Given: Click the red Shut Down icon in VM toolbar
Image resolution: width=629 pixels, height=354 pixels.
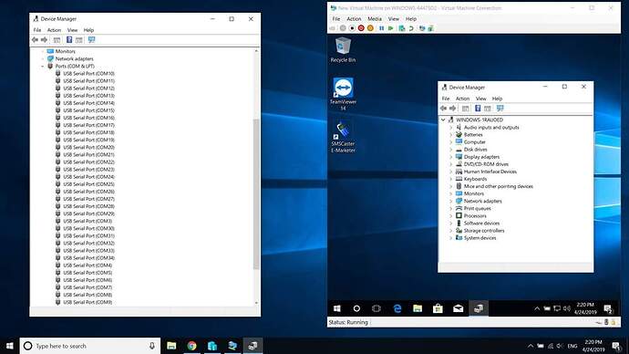Looking at the screenshot, I should (x=361, y=28).
